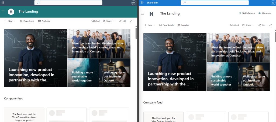The image size is (276, 122).
Task: Expand Share dropdown chevron in right window
Action: tap(253, 25)
